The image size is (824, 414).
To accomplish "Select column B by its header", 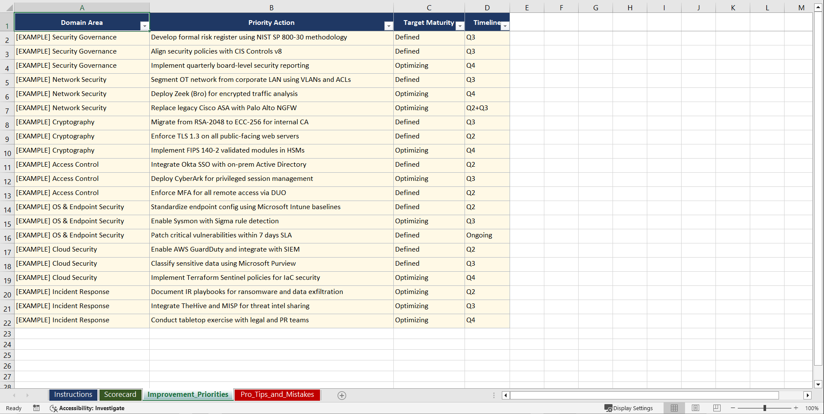I will pyautogui.click(x=272, y=7).
